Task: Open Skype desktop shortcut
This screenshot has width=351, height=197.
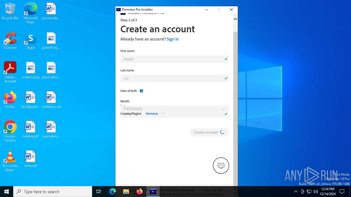Action: click(x=30, y=41)
